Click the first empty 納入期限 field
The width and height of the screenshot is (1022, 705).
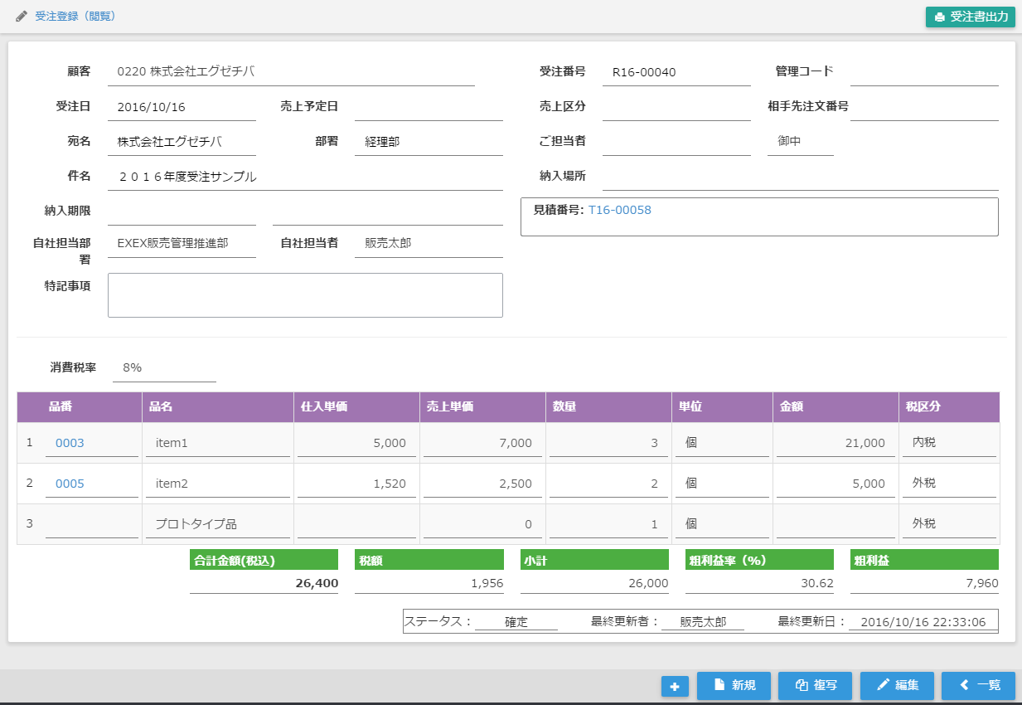point(182,211)
